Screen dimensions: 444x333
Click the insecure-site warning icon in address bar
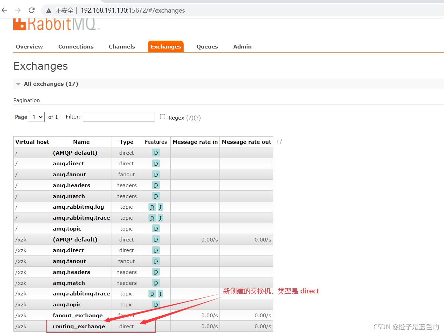coord(49,11)
